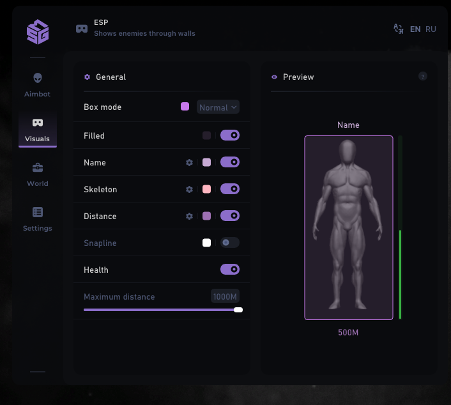Pick the Box mode purple color swatch

pyautogui.click(x=185, y=107)
